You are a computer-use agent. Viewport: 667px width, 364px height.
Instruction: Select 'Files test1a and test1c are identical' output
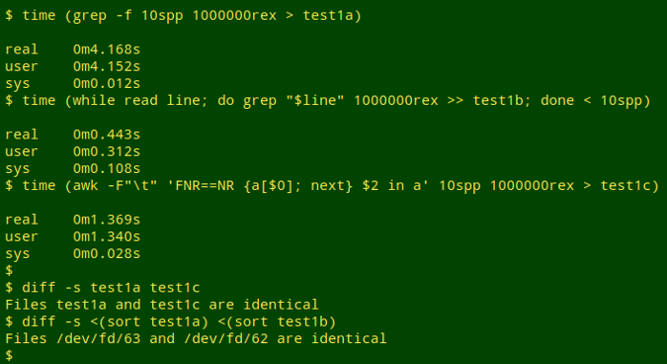tap(162, 305)
